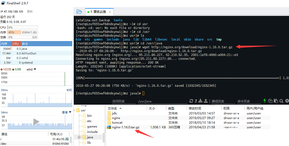Click the terminal command prompt cursor
This screenshot has height=146, width=289.
(x=143, y=93)
